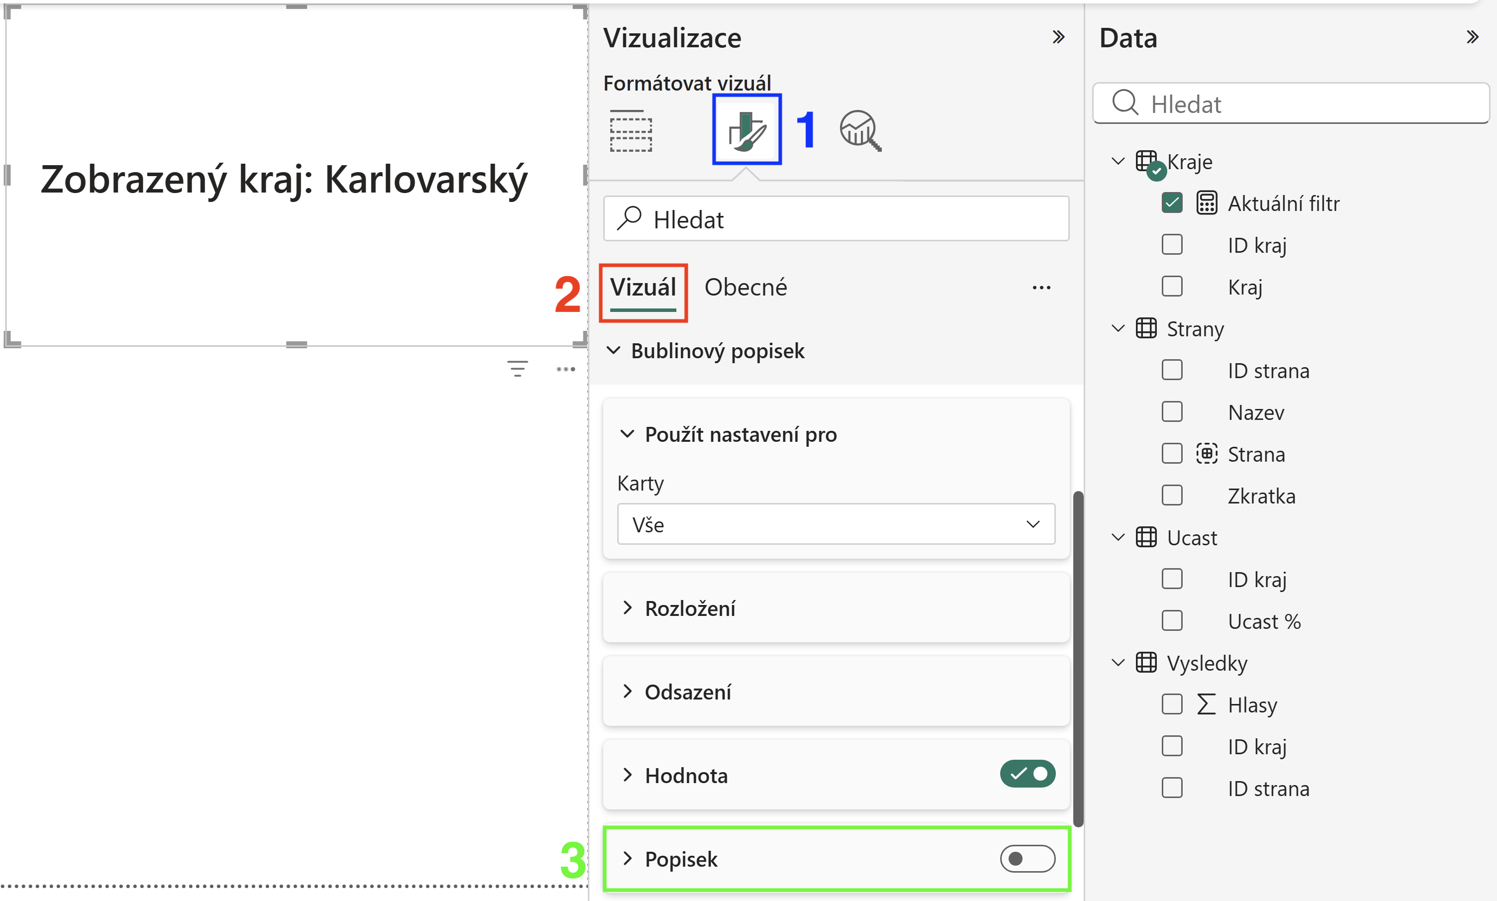Screen dimensions: 1497x901
Task: Check the Nazev field checkbox
Action: (1172, 411)
